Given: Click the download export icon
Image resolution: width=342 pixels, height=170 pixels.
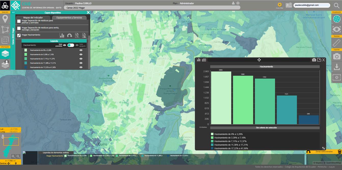Looking at the screenshot, I should pos(337,67).
